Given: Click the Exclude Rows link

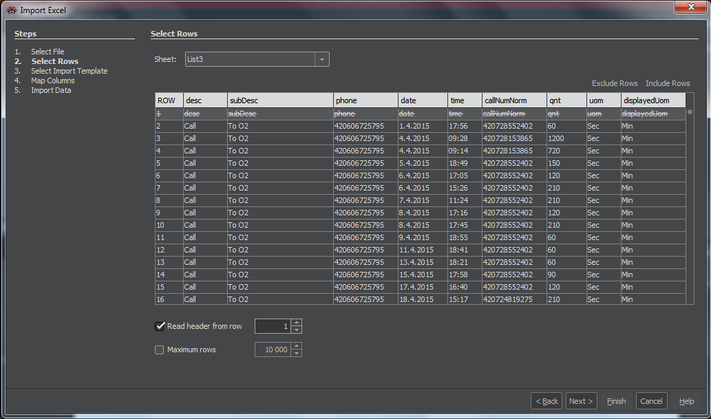Looking at the screenshot, I should 615,83.
